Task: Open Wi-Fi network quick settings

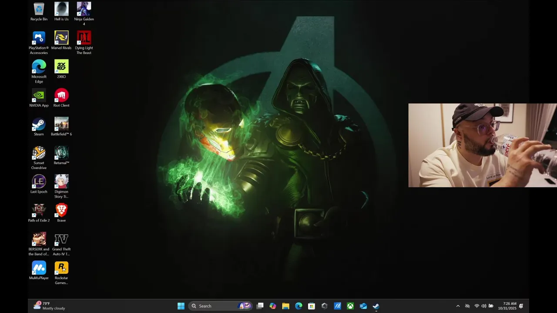Action: [477, 306]
